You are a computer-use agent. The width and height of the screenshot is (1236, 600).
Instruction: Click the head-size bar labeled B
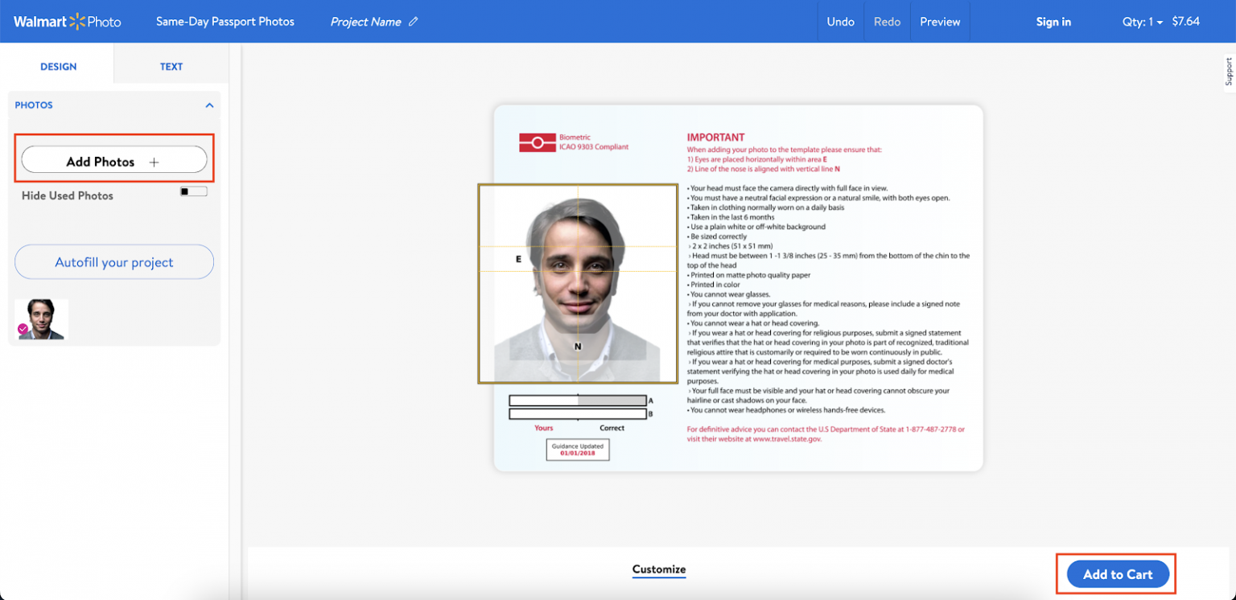(x=578, y=414)
